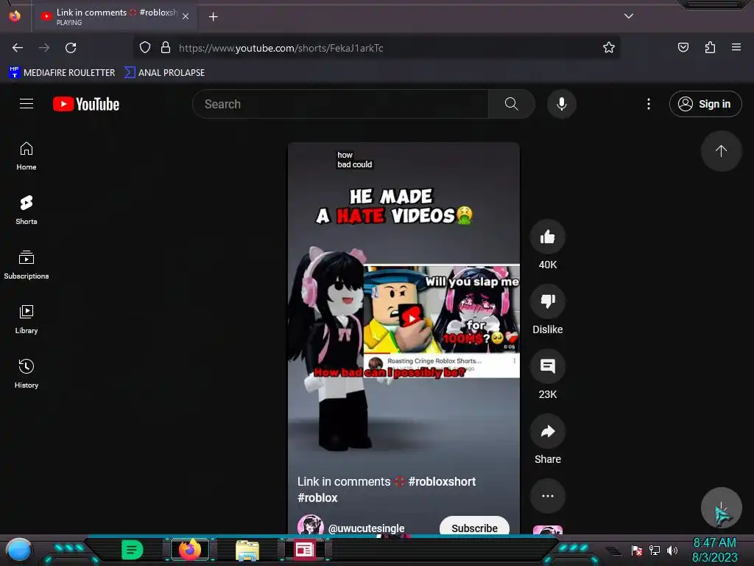Click the Sign in button
Viewport: 754px width, 566px height.
click(705, 104)
